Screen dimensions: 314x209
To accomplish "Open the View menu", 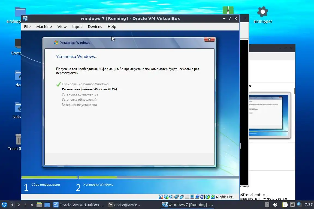I will point(62,27).
